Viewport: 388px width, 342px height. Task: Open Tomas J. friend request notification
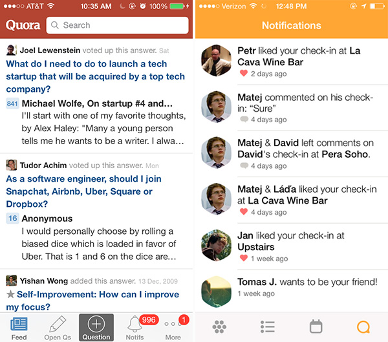(x=292, y=290)
